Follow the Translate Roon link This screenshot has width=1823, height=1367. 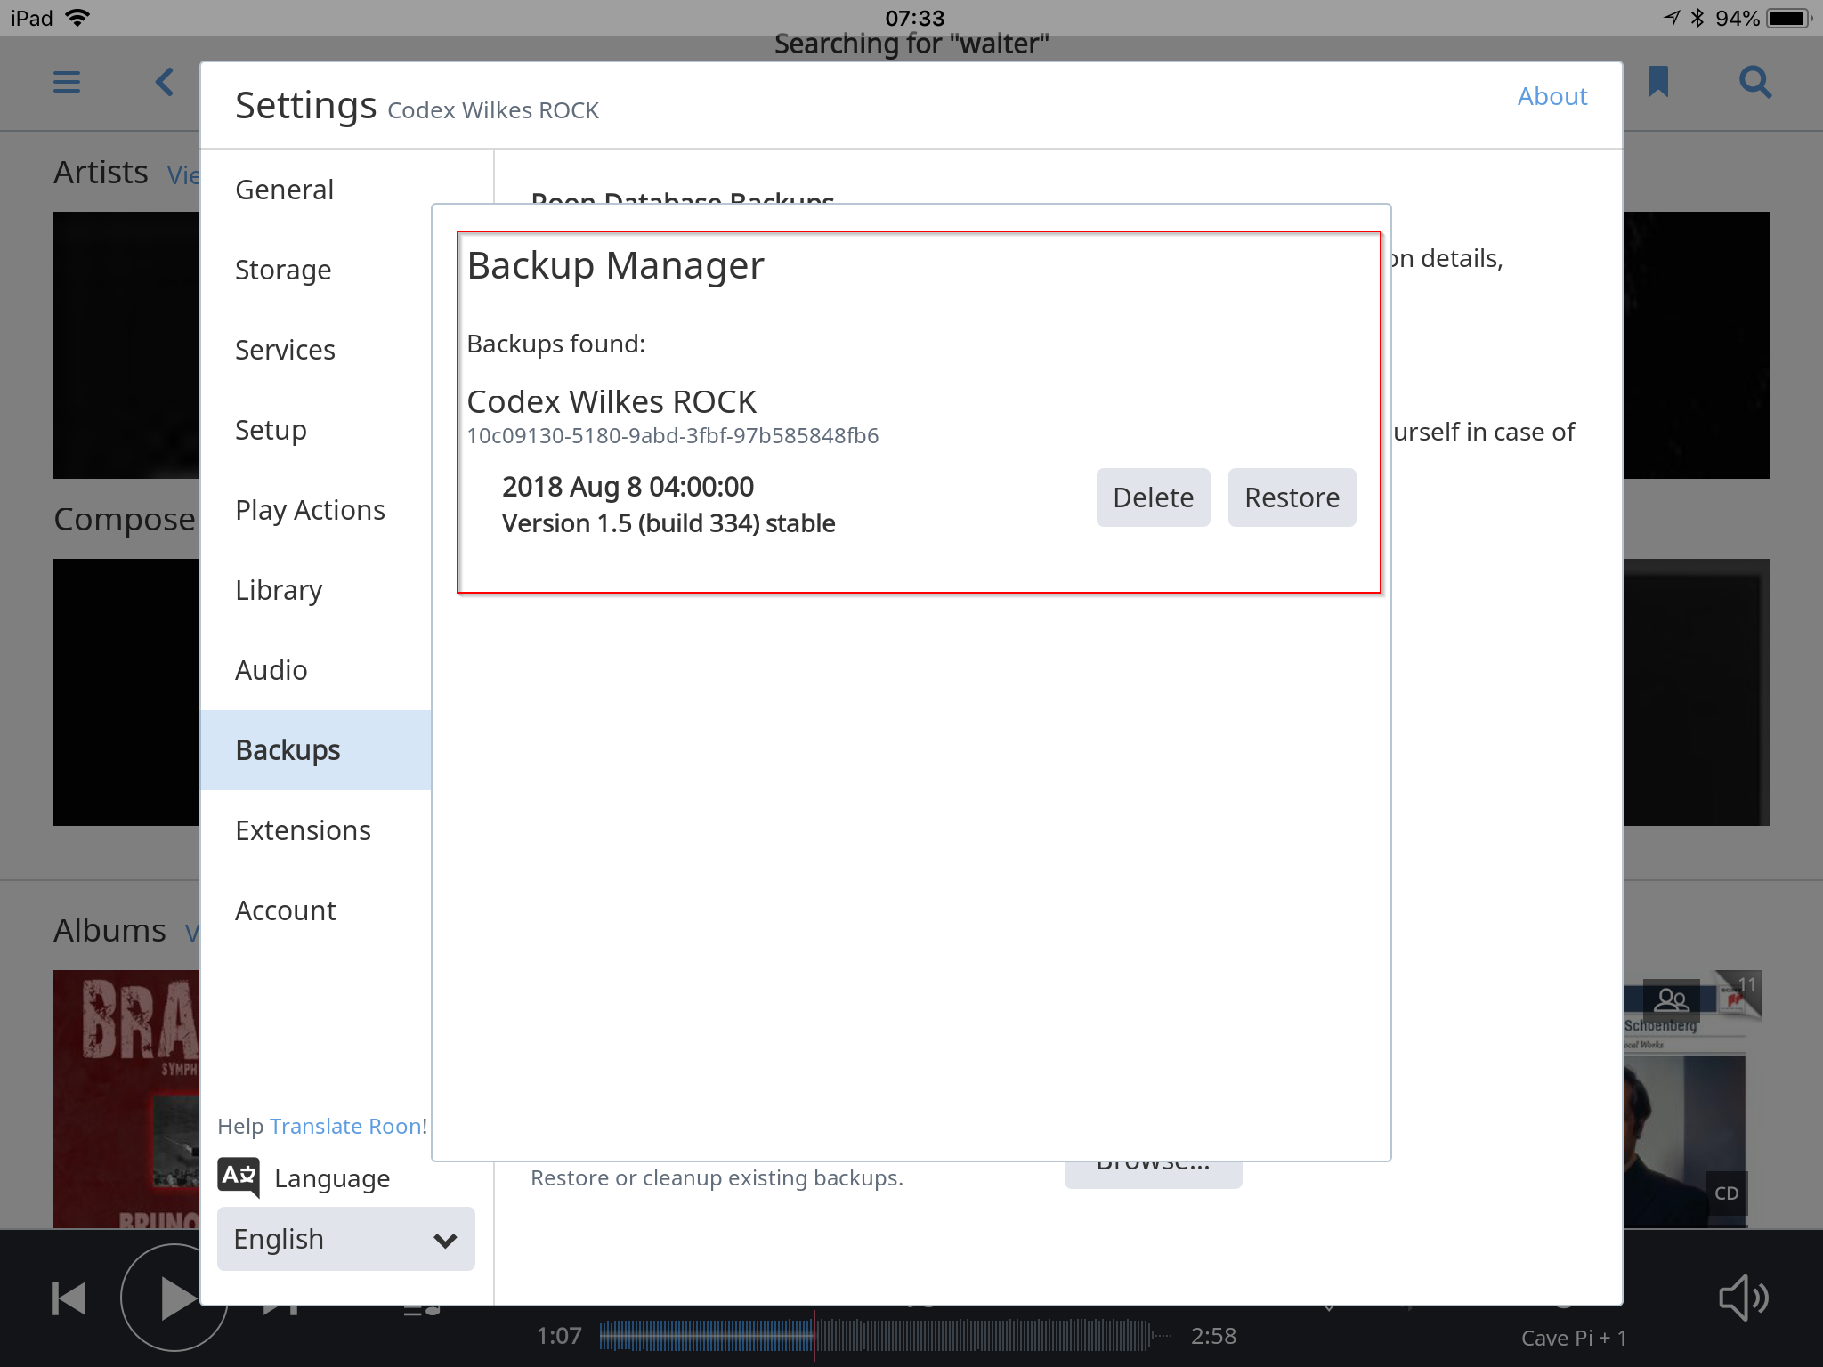[345, 1126]
